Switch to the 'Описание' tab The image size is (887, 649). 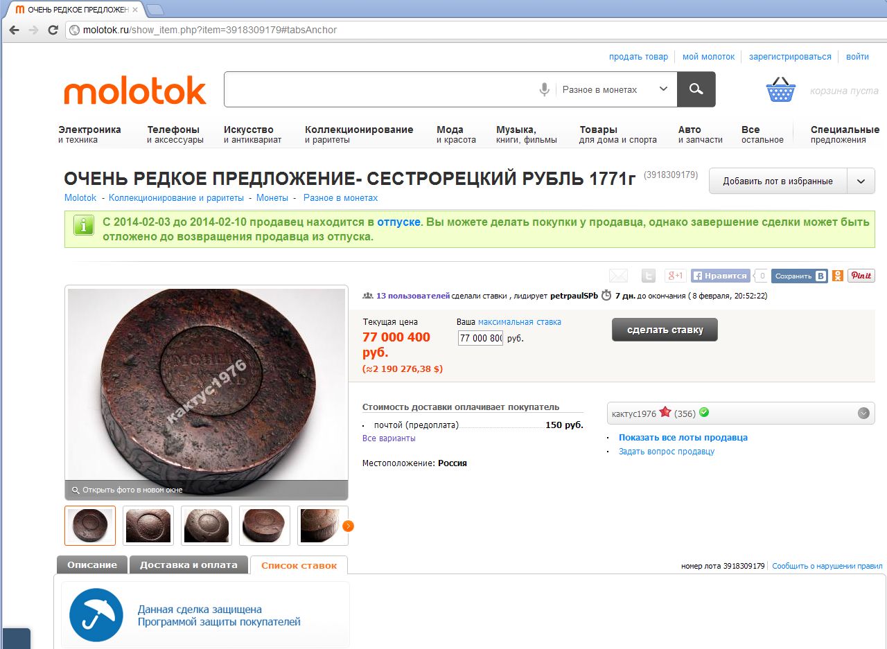92,564
